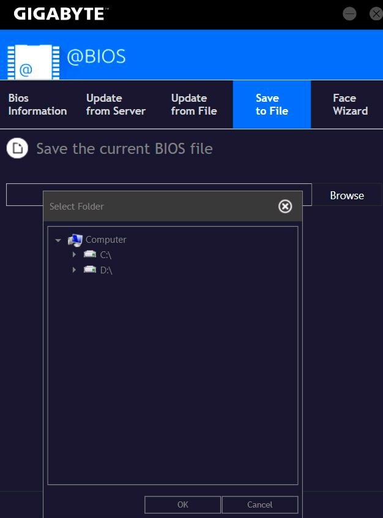This screenshot has height=518, width=383.
Task: Click the @BIOS chip logo icon
Action: [33, 62]
